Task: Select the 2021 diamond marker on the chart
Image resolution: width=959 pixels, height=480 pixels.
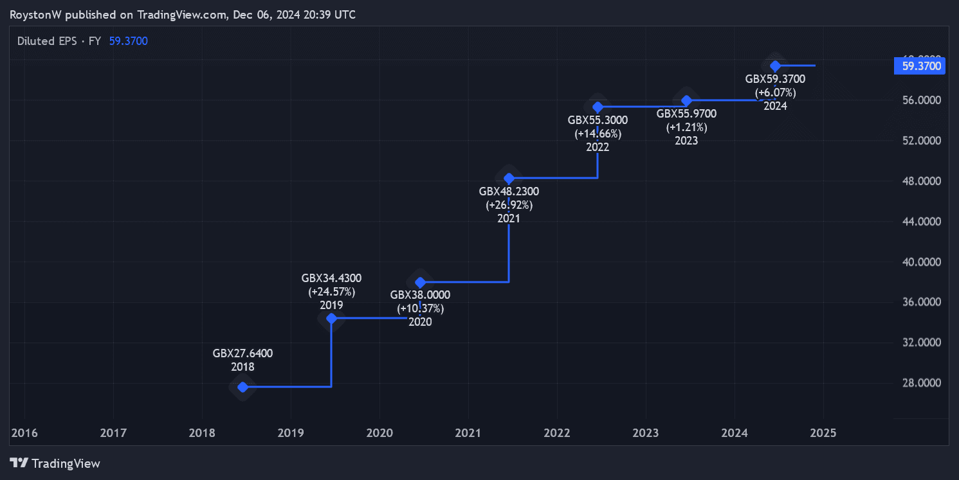Action: click(509, 178)
